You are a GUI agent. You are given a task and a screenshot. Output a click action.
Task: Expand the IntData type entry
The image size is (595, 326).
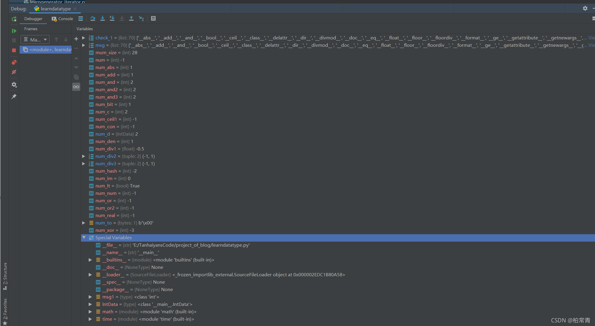pyautogui.click(x=90, y=304)
